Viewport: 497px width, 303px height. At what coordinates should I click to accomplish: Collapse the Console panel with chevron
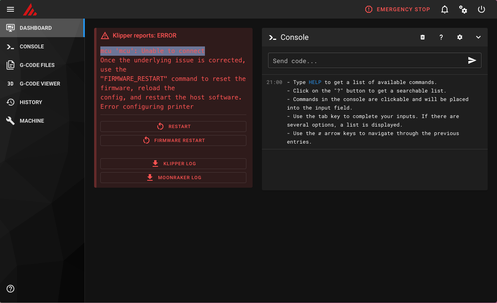click(478, 37)
